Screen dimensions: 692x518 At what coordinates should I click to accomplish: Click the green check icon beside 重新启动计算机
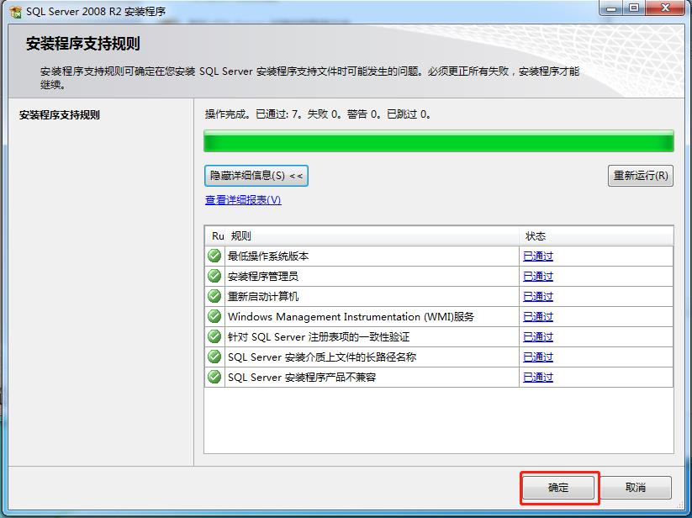(x=214, y=296)
